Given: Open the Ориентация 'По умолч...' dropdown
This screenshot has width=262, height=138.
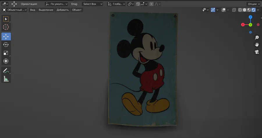Looking at the screenshot, I should point(56,4).
